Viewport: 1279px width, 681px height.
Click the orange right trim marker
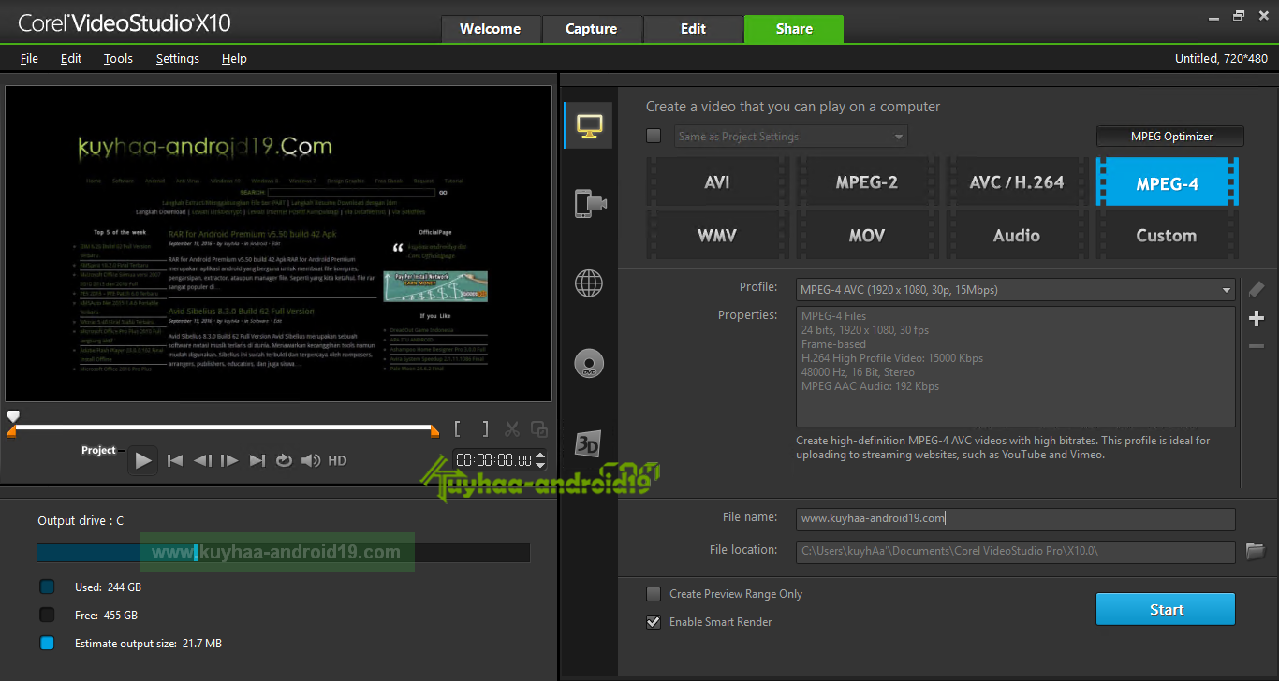434,431
